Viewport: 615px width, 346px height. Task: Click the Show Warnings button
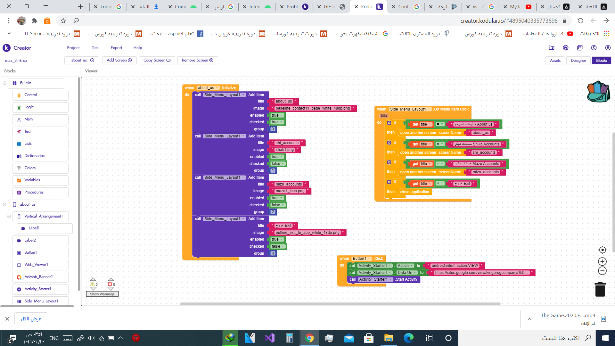(x=102, y=294)
